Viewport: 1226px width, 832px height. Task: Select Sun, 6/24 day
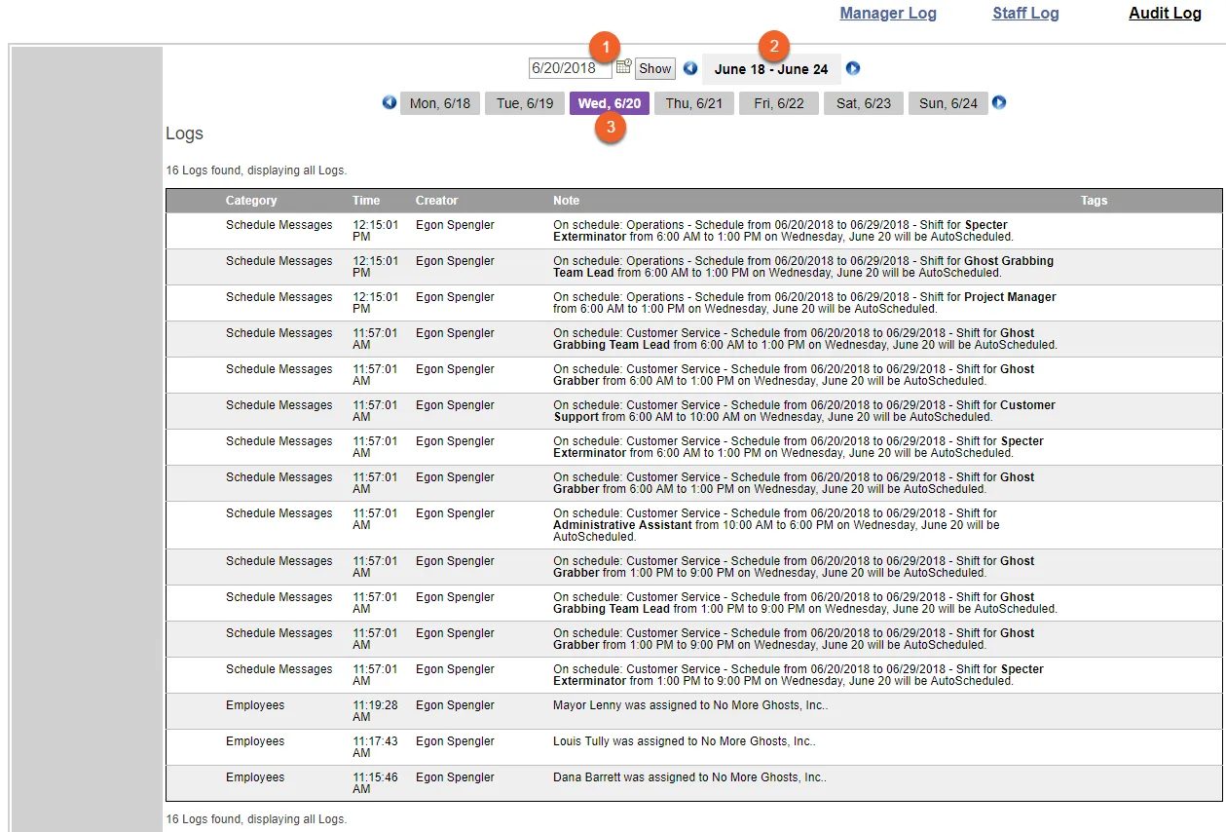click(x=948, y=103)
